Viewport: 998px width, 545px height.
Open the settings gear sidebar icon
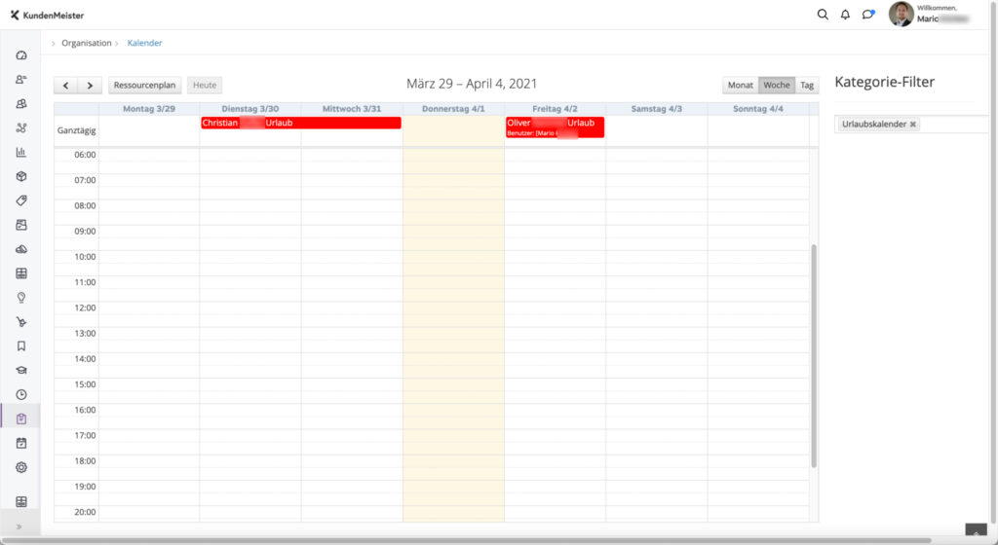pos(21,467)
